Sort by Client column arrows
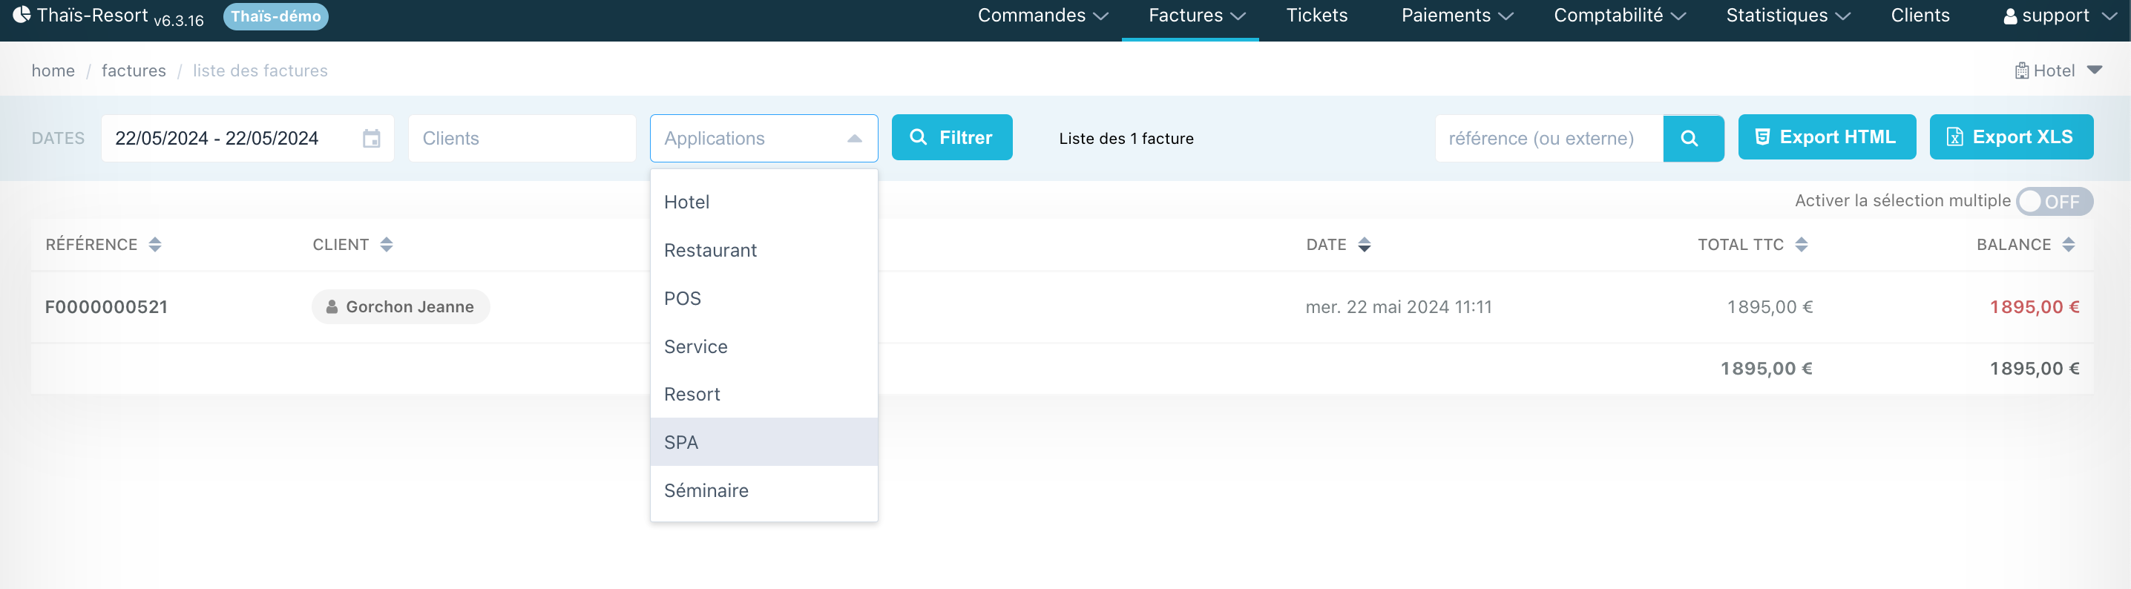Screen dimensions: 2131x589 coord(387,245)
